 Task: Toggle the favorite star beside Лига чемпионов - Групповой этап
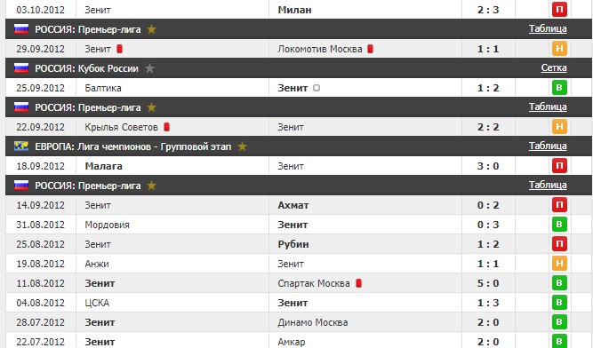point(242,146)
